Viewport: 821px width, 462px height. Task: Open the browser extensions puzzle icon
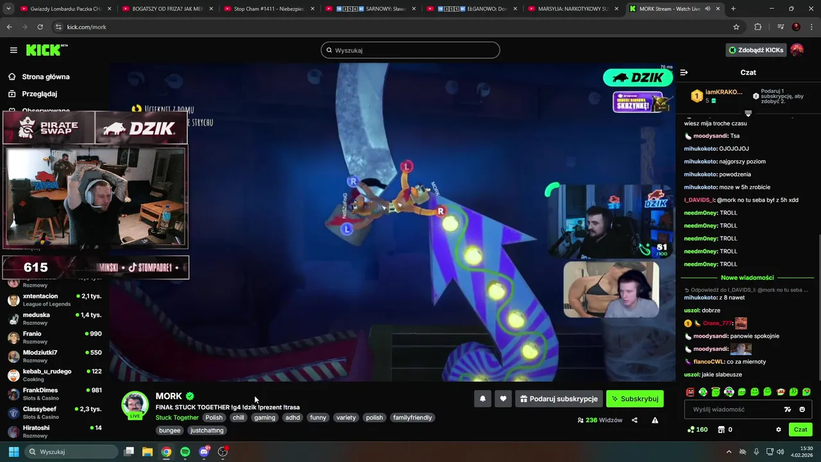(x=758, y=27)
